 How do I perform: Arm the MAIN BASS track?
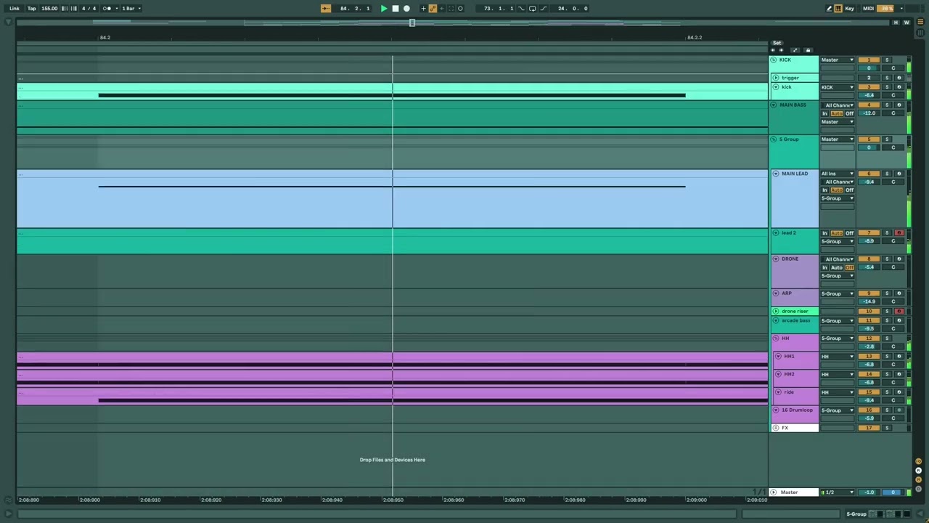click(899, 105)
